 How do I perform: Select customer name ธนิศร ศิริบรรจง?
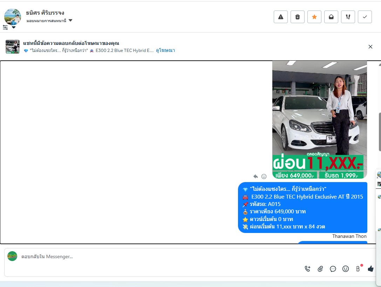click(45, 13)
